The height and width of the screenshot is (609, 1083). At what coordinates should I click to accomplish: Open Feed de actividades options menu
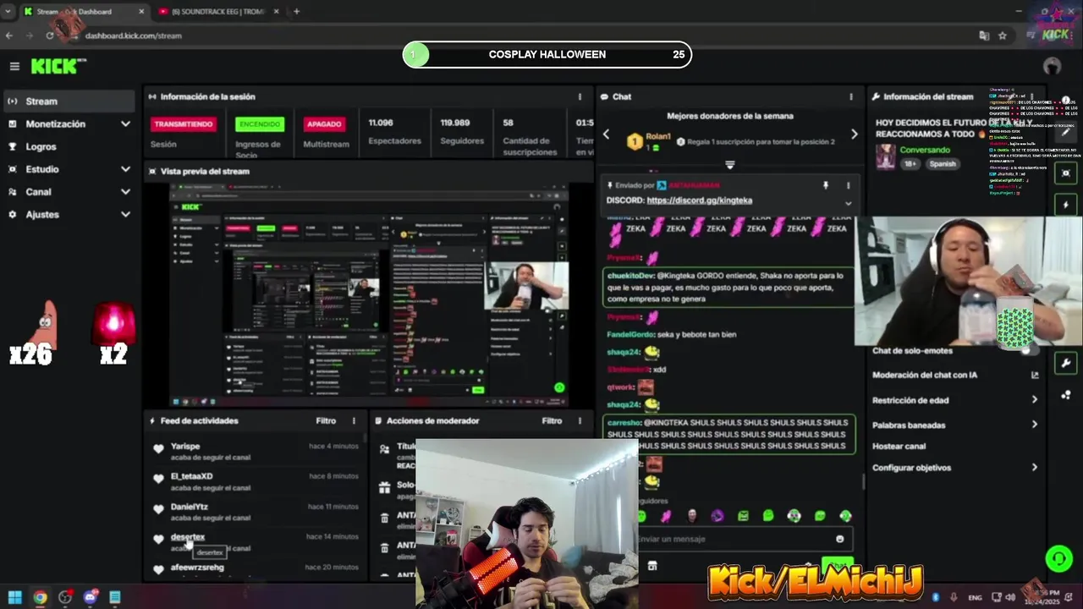(x=354, y=420)
